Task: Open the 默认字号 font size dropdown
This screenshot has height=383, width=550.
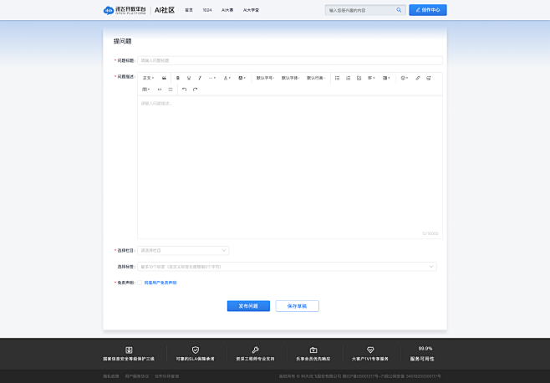Action: pyautogui.click(x=265, y=78)
